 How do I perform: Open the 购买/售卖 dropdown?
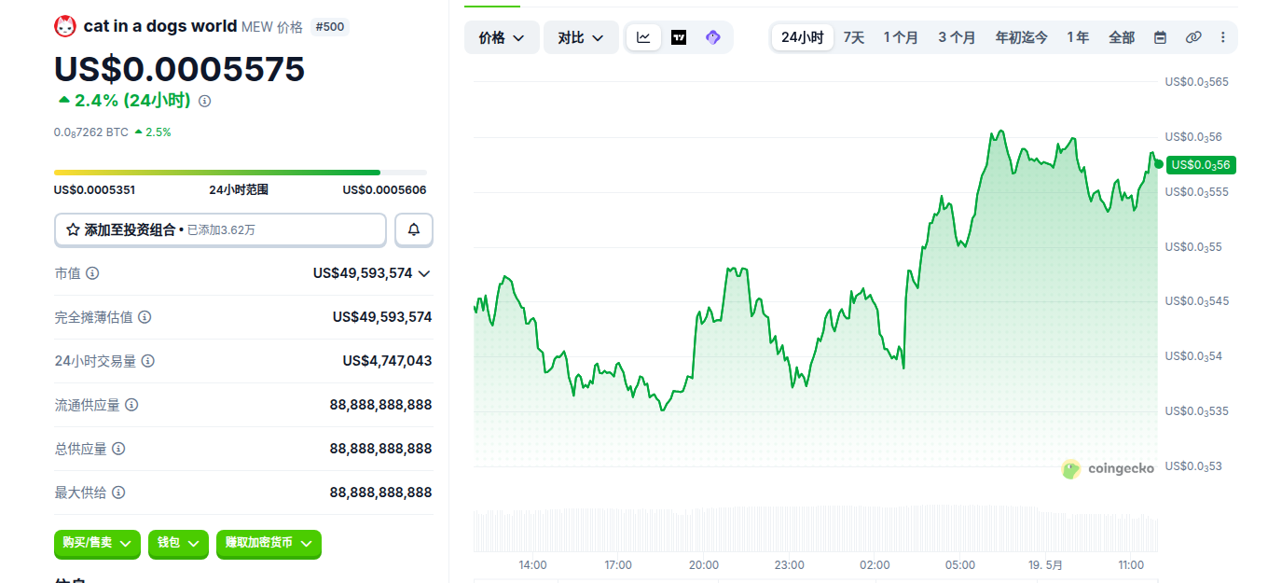(97, 543)
